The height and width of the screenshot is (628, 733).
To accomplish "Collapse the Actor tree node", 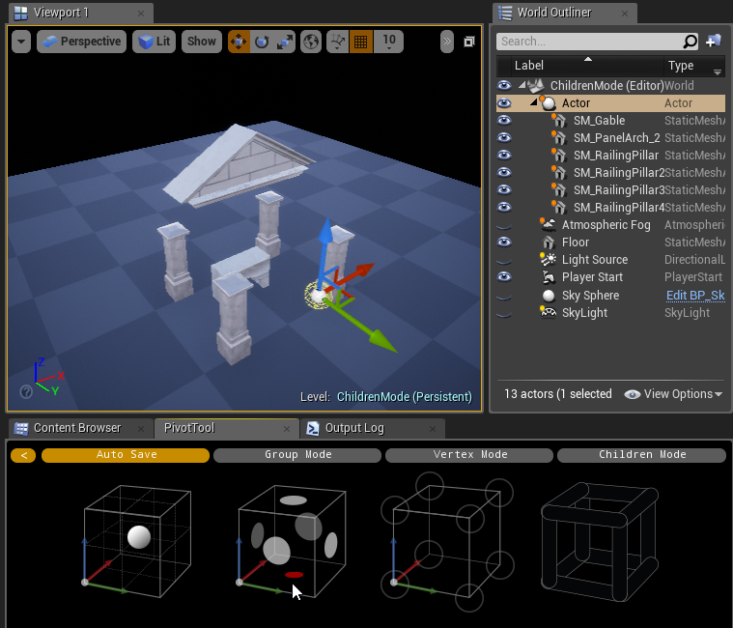I will pyautogui.click(x=533, y=102).
